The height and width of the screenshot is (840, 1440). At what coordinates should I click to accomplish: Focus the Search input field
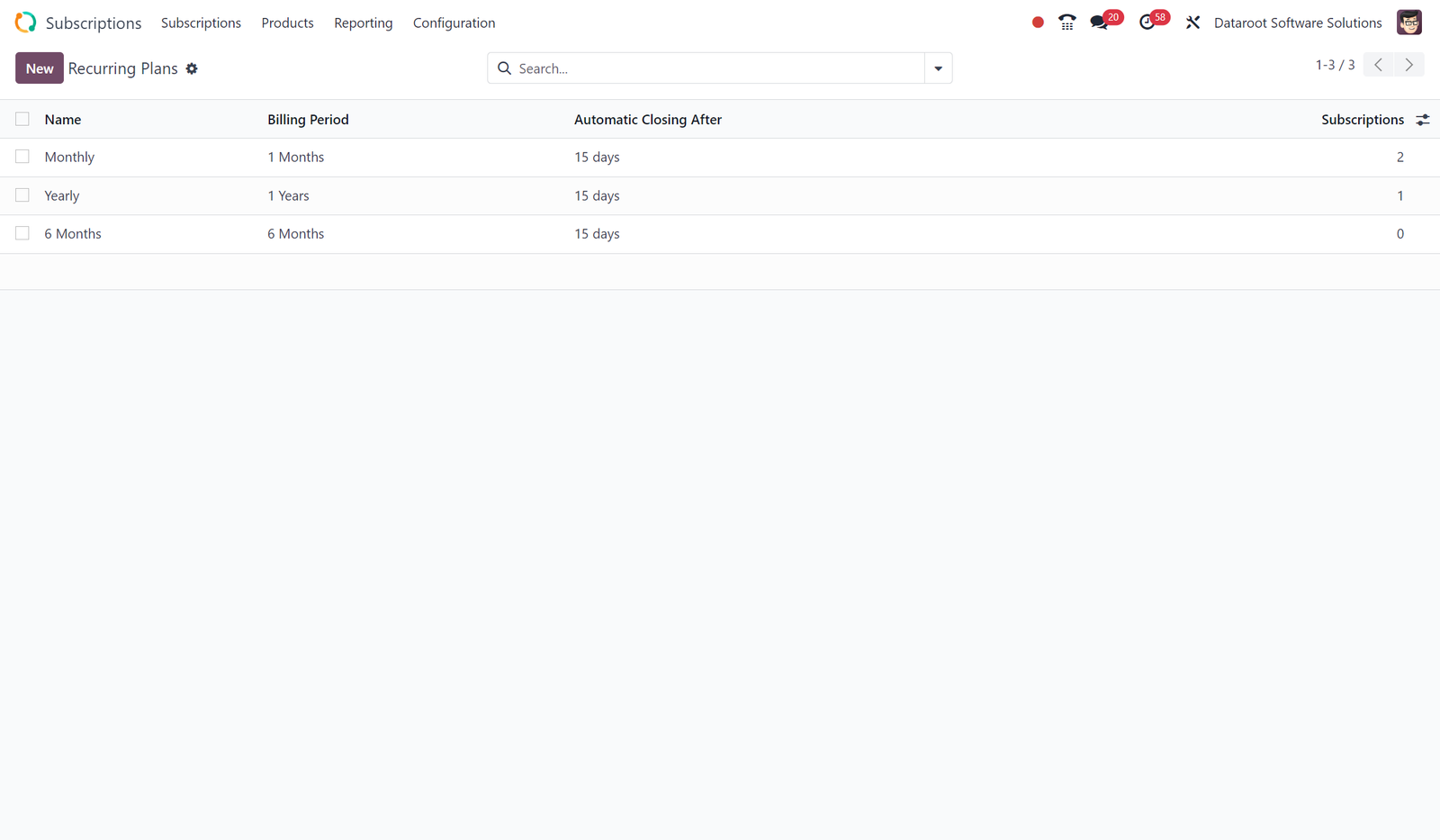[718, 68]
